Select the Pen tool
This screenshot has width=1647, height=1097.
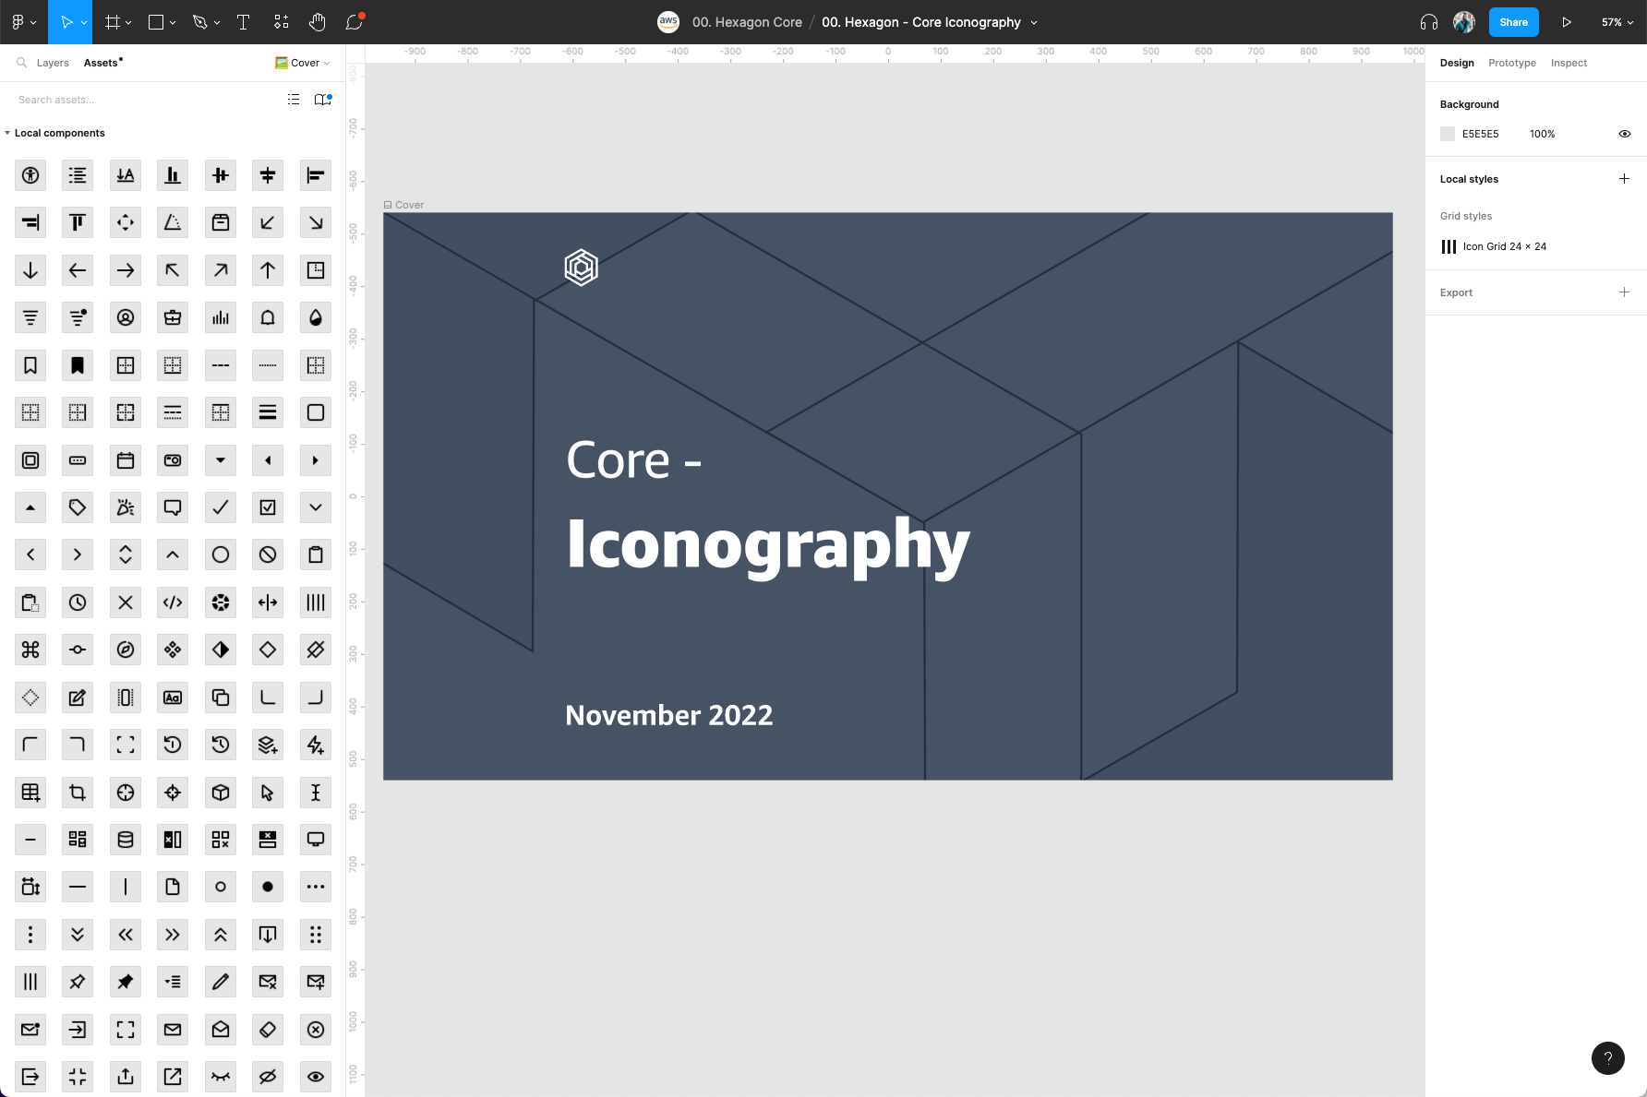coord(200,21)
